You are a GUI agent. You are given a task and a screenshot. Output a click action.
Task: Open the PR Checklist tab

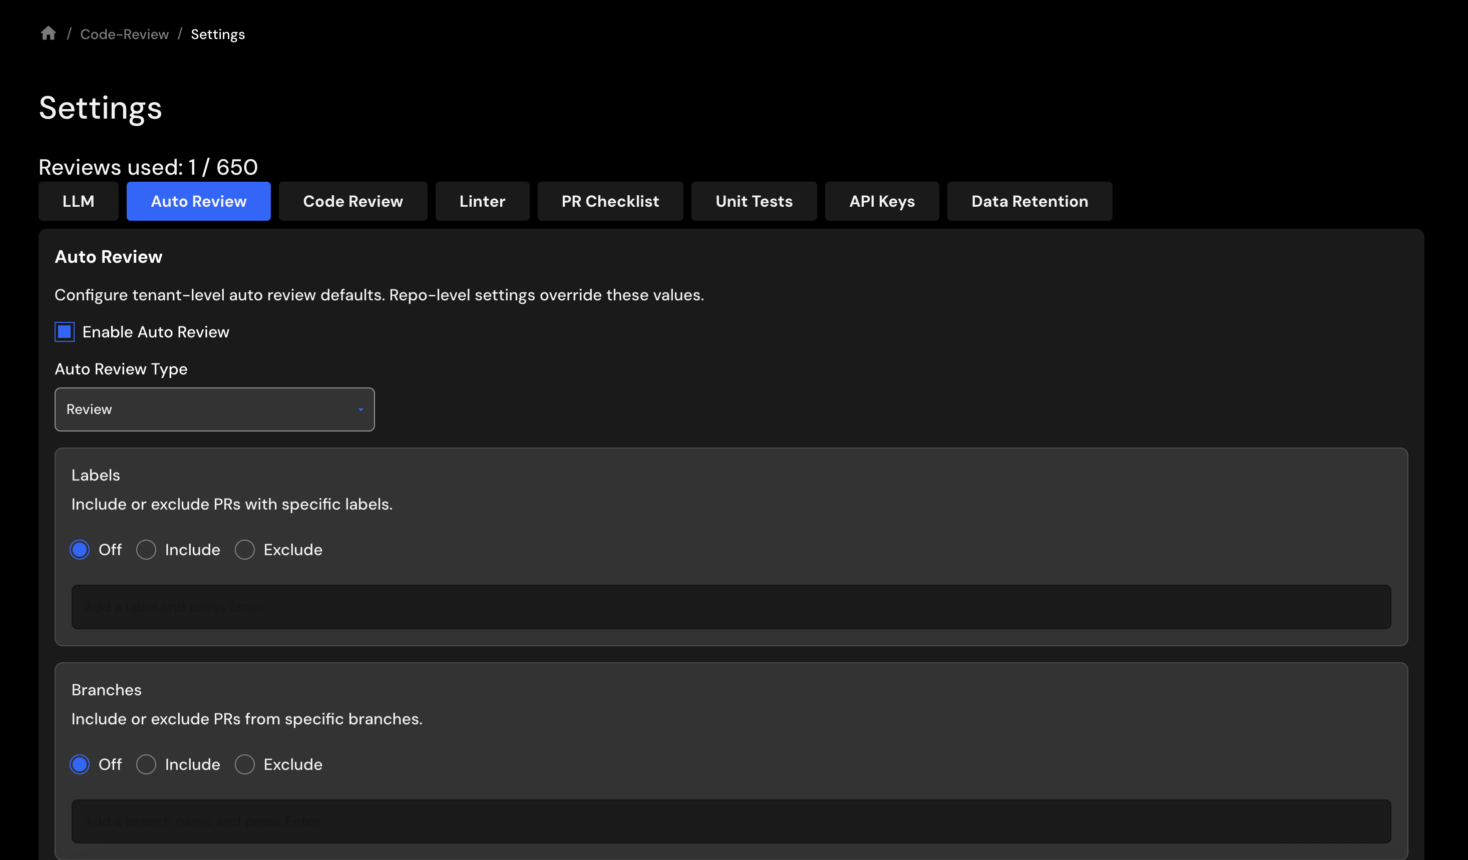pos(610,201)
